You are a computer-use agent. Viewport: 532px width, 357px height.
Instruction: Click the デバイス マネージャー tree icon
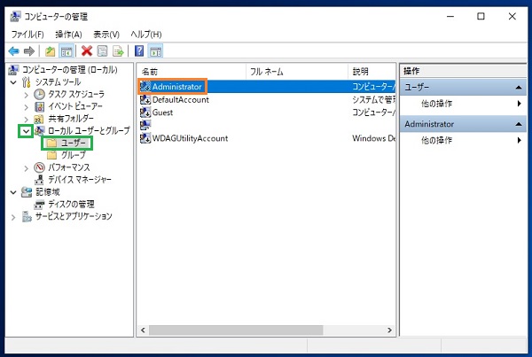tap(39, 180)
